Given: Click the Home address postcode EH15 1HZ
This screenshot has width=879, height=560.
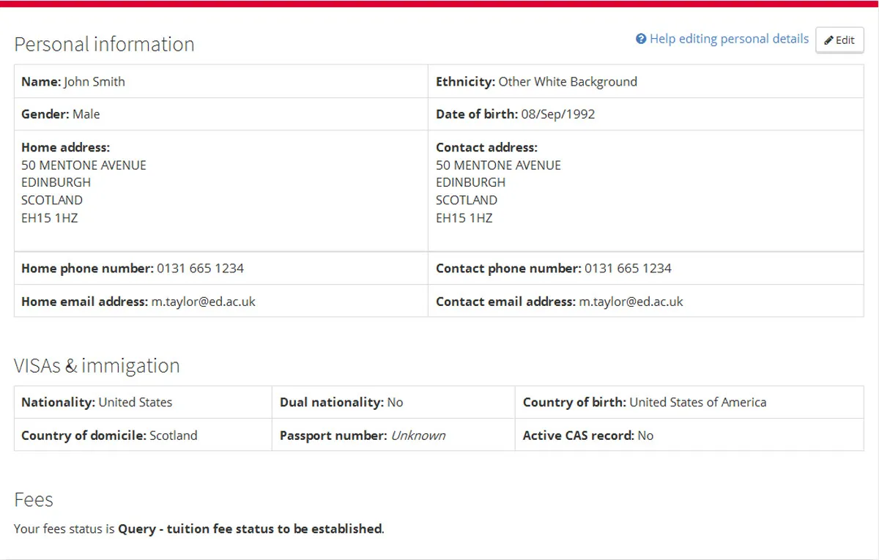Looking at the screenshot, I should tap(49, 217).
